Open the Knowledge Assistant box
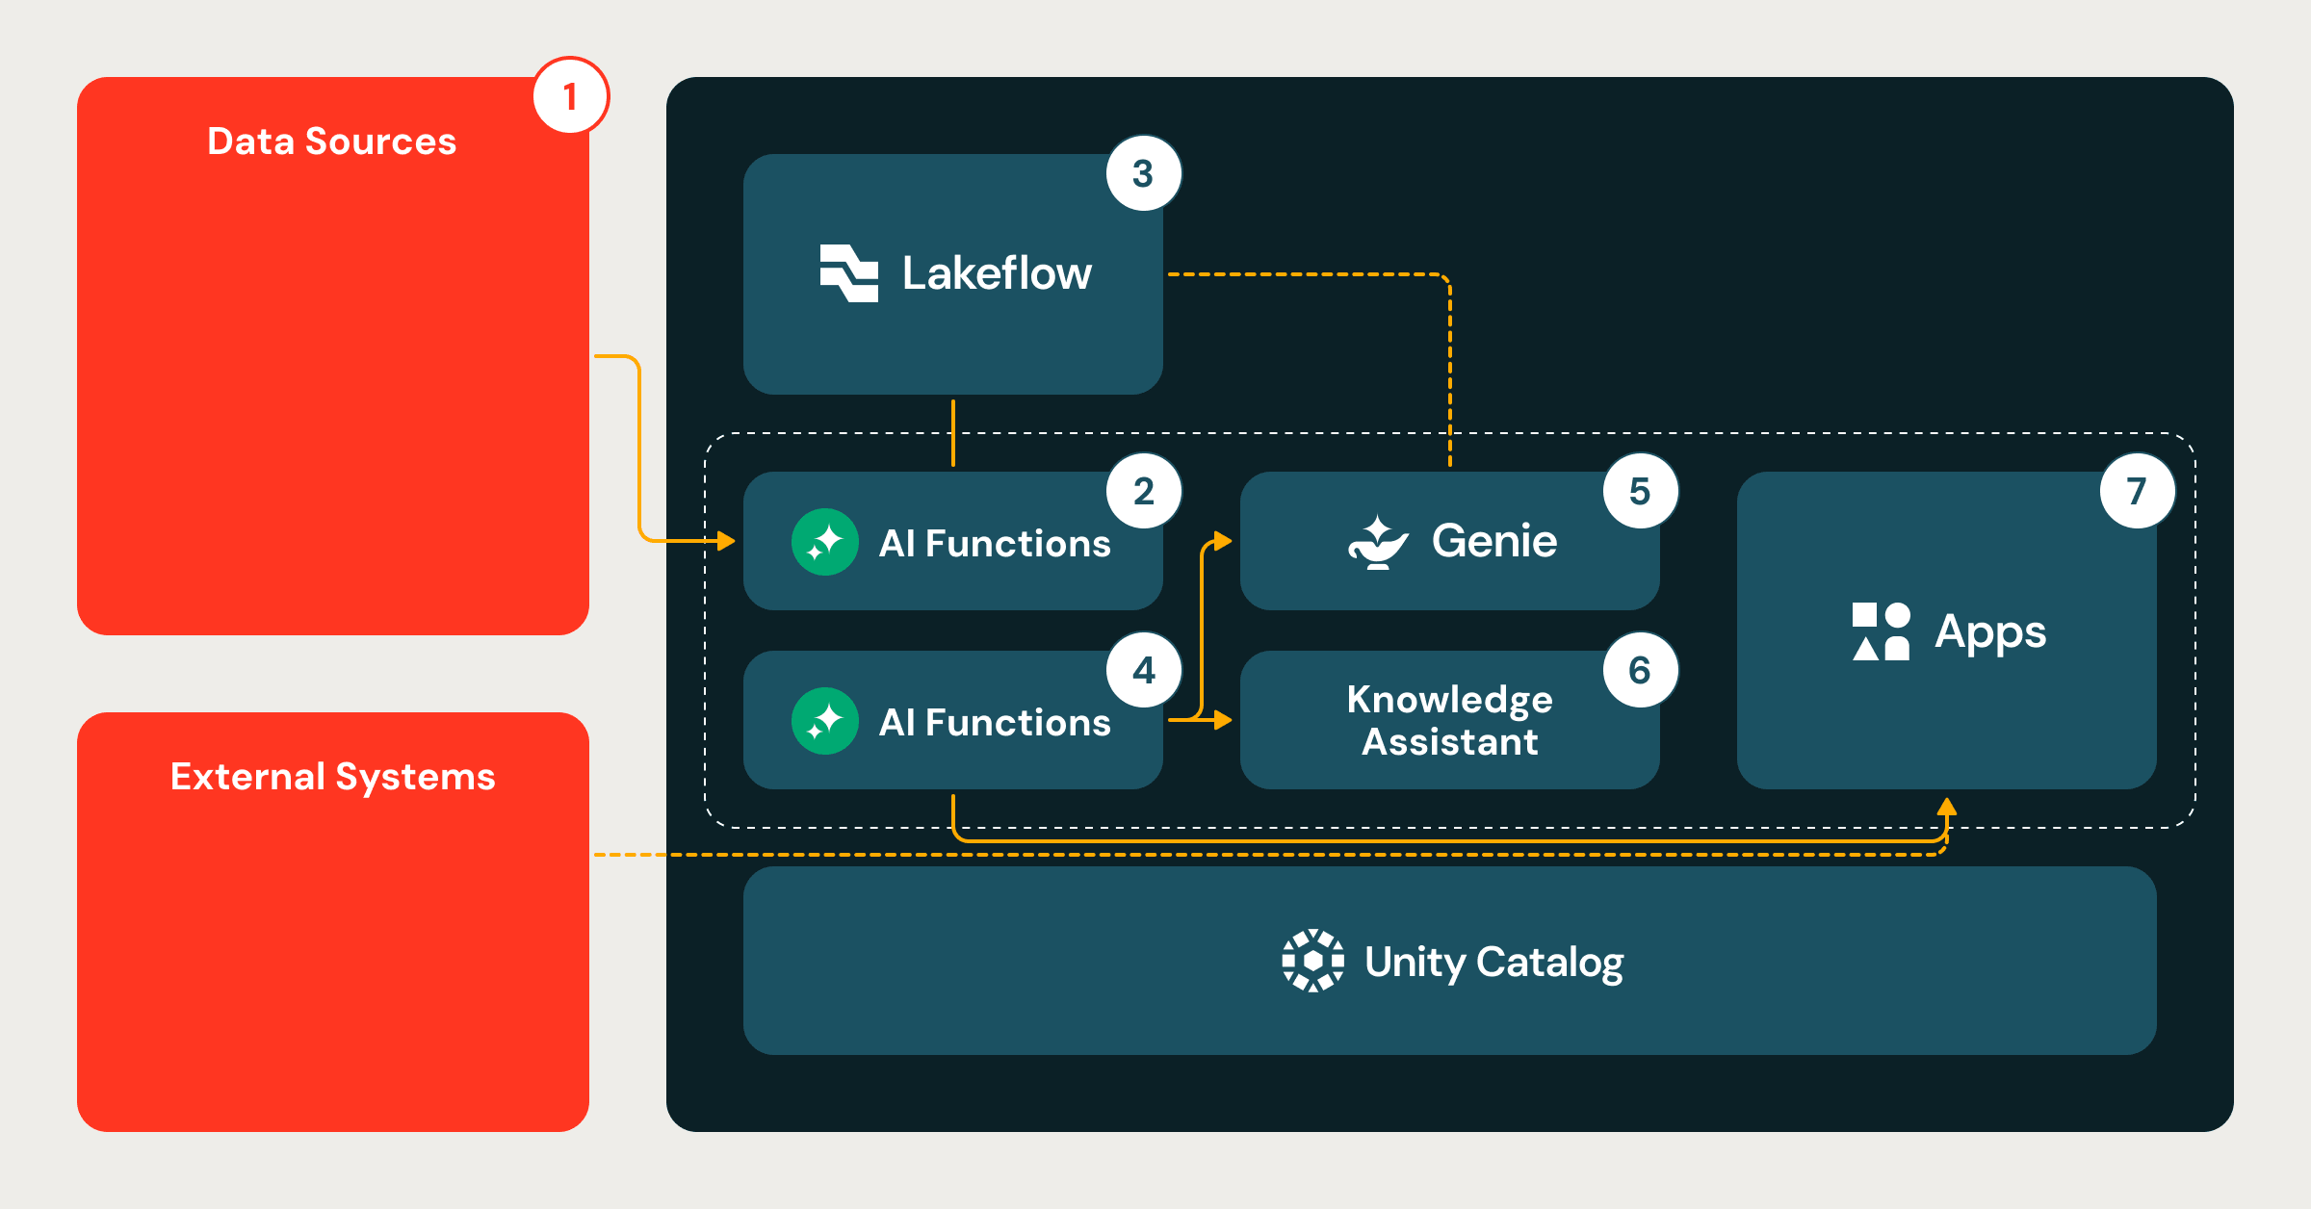Image resolution: width=2311 pixels, height=1209 pixels. tap(1449, 722)
